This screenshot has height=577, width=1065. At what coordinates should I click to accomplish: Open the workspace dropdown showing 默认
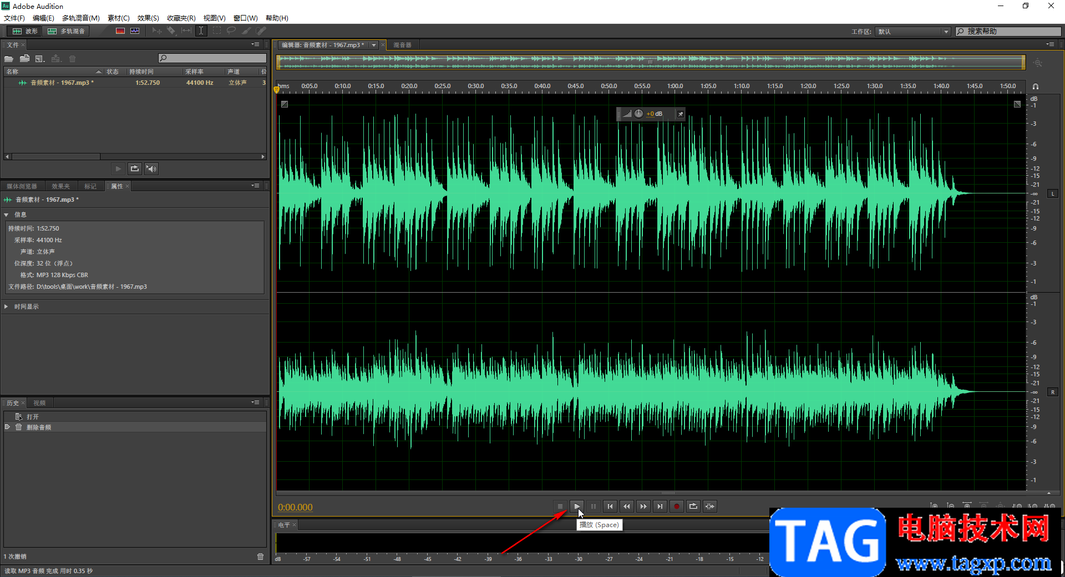(x=912, y=32)
